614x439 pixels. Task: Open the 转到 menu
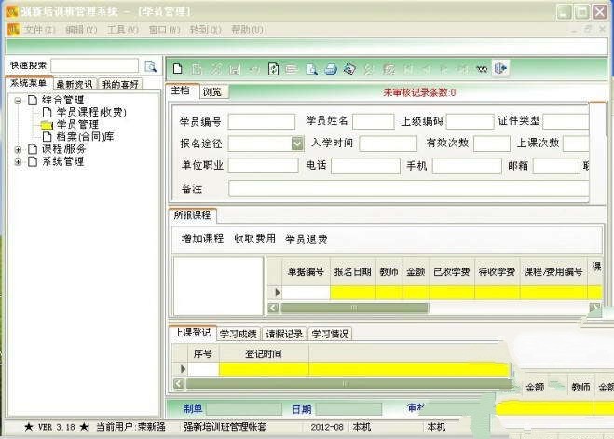point(205,30)
